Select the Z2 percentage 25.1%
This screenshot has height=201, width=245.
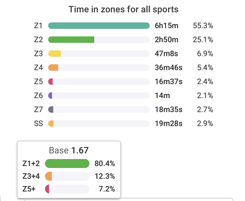click(x=202, y=40)
